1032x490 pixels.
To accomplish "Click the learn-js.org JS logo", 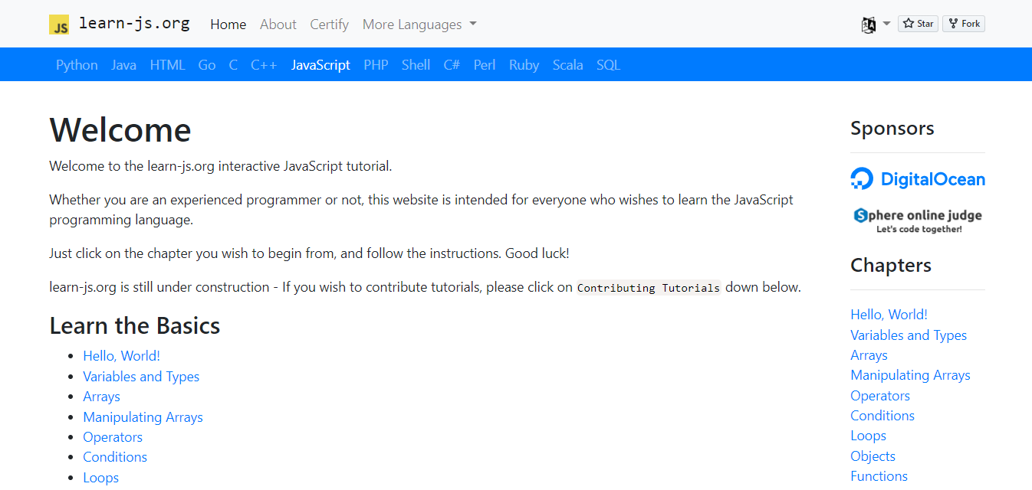I will pyautogui.click(x=58, y=24).
